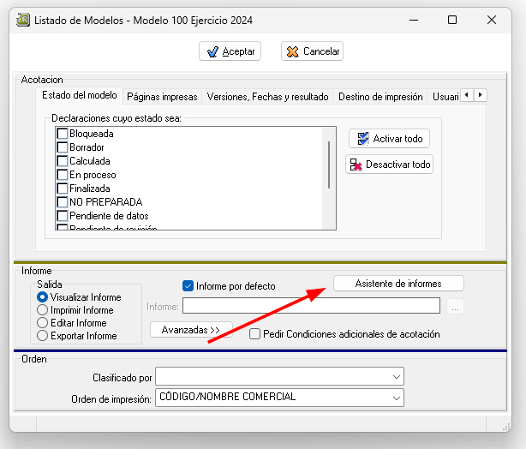Click the Activar todo button
526x449 pixels.
pos(389,139)
